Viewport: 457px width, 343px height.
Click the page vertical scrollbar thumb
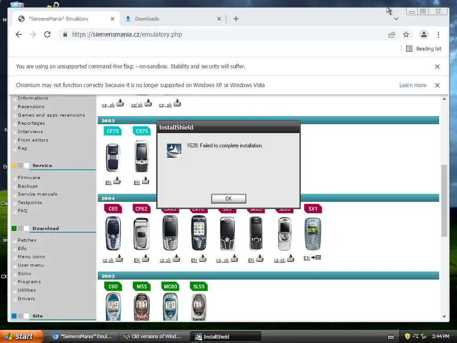point(444,201)
